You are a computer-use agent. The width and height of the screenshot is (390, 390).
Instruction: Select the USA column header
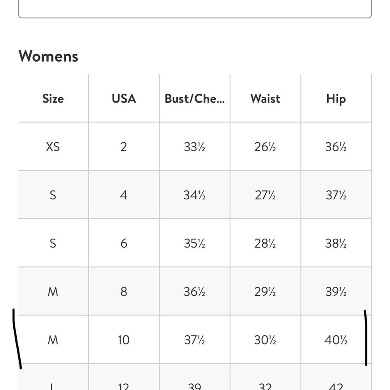(124, 99)
